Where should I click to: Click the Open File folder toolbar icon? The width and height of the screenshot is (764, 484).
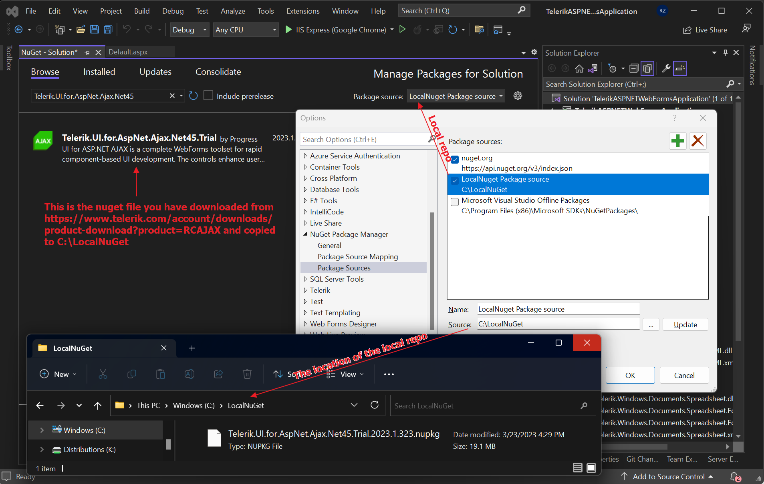(81, 30)
